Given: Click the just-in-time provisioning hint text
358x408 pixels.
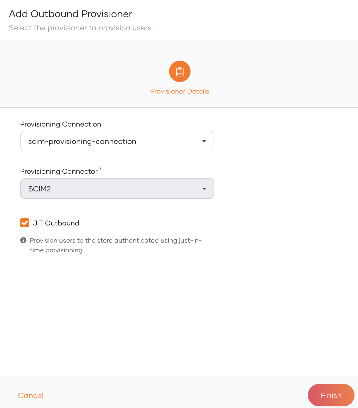Looking at the screenshot, I should point(115,245).
